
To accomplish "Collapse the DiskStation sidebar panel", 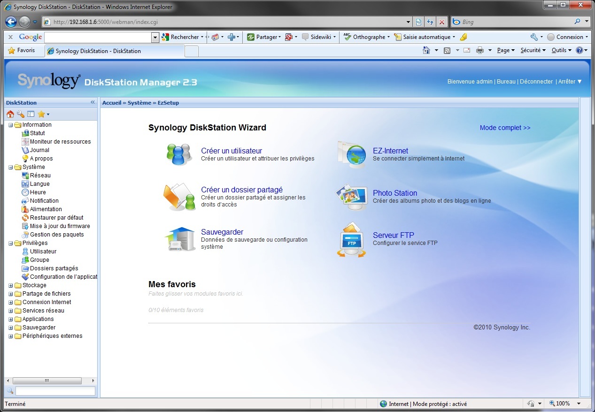I will (x=93, y=102).
